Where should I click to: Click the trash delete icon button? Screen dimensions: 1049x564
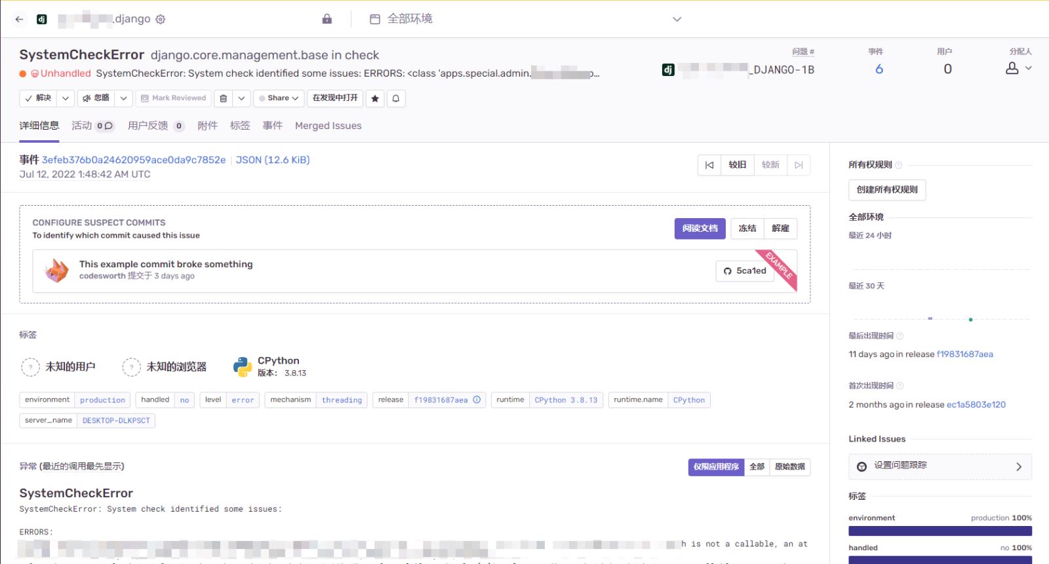click(224, 98)
